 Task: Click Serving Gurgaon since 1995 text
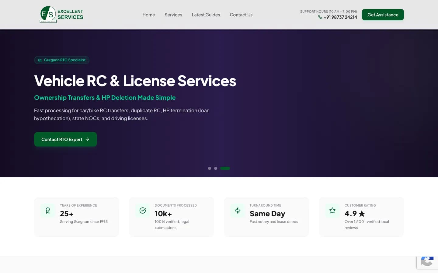coord(84,222)
